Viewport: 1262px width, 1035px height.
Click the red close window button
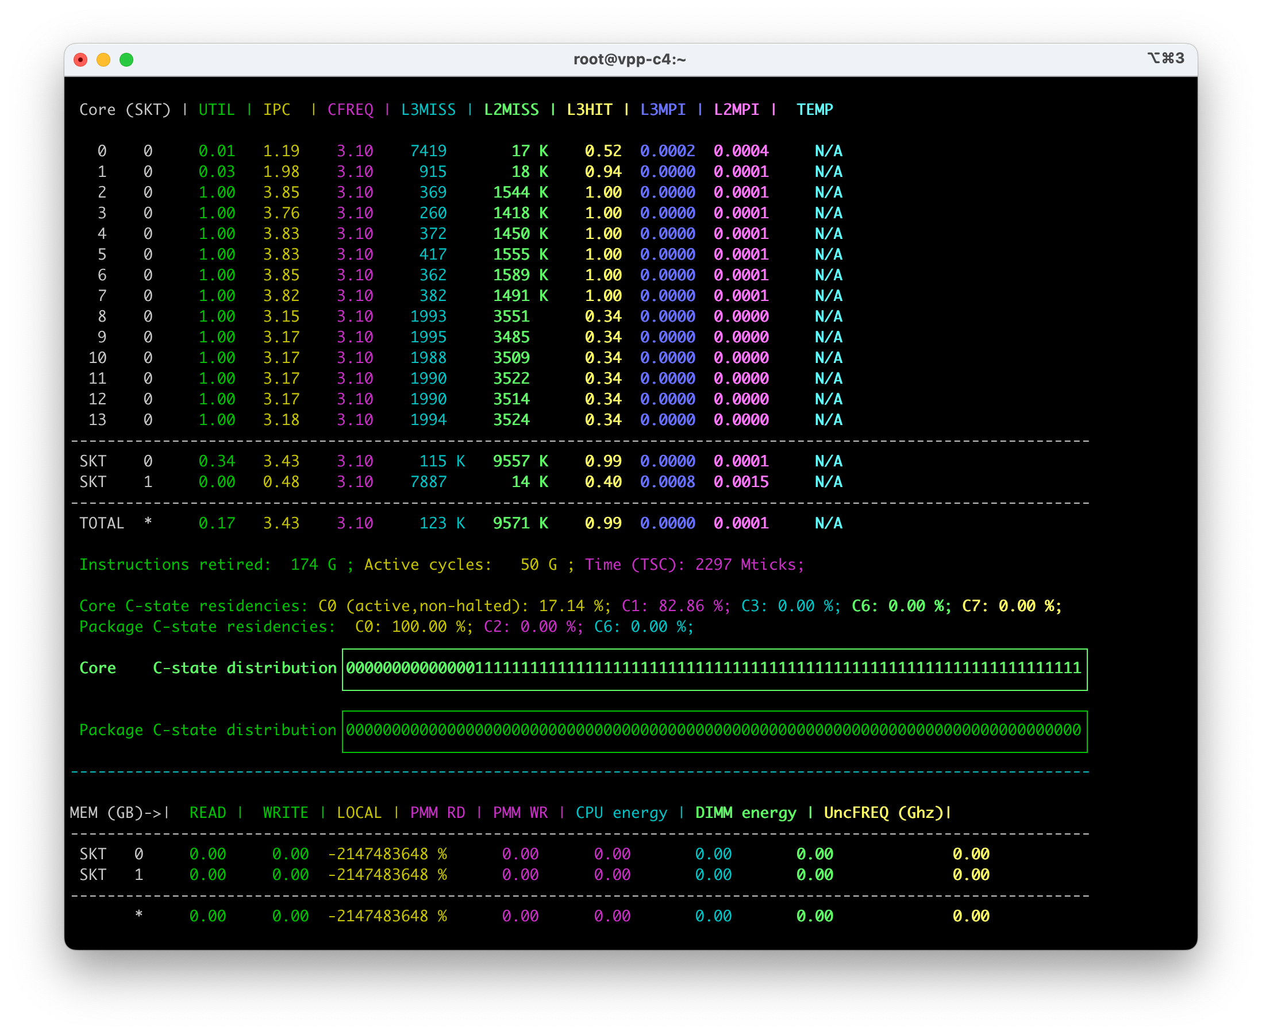[80, 60]
